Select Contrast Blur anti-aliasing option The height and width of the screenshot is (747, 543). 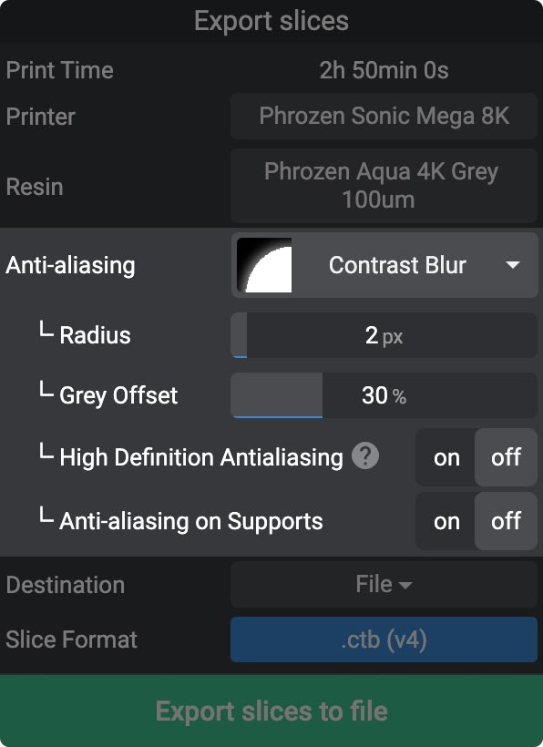pos(397,265)
